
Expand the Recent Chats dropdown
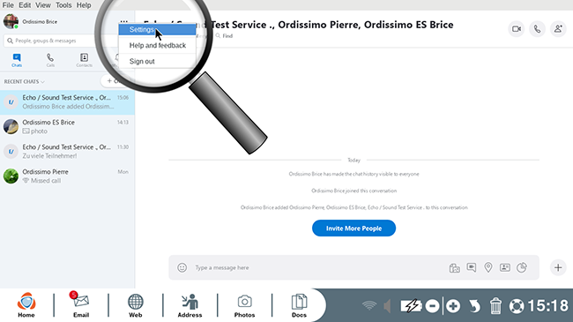pos(24,81)
